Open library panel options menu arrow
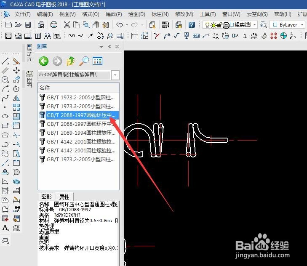Image resolution: width=307 pixels, height=266 pixels. 101,47
